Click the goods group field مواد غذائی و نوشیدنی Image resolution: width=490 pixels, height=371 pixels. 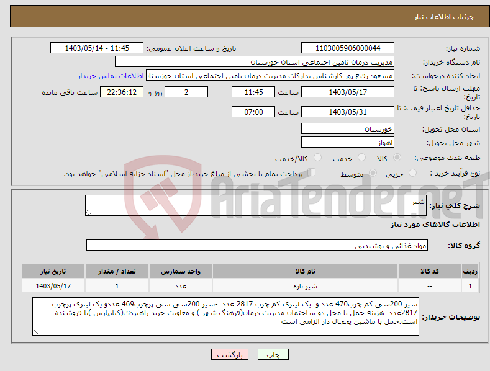point(257,246)
